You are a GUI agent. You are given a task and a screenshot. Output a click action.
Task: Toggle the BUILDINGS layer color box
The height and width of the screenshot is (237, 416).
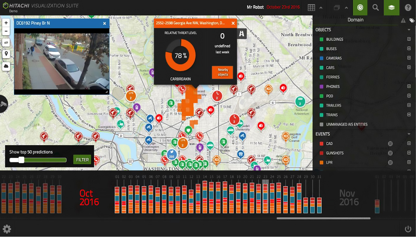click(x=321, y=39)
